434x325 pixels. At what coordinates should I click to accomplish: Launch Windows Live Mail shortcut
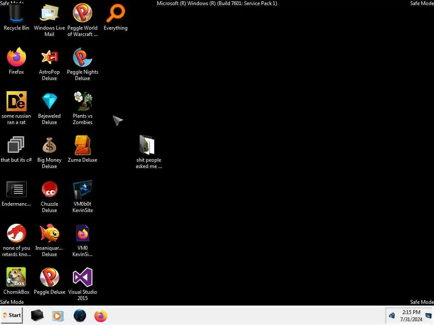click(49, 20)
